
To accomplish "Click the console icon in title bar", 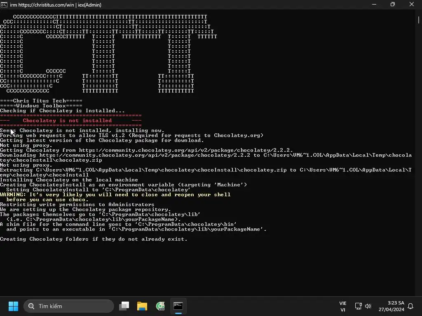I will tap(4, 5).
